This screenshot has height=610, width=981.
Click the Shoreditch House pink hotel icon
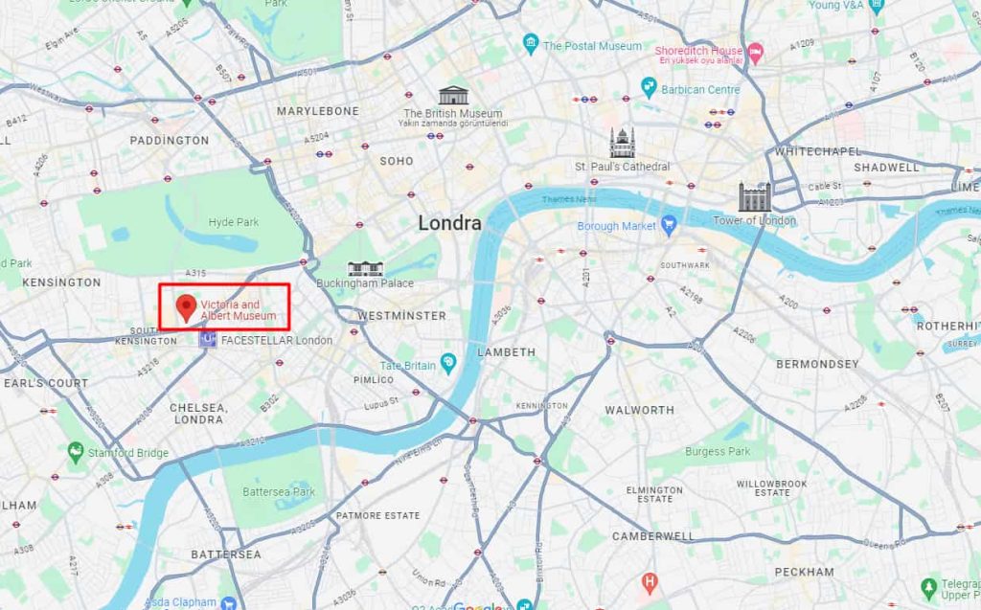756,54
